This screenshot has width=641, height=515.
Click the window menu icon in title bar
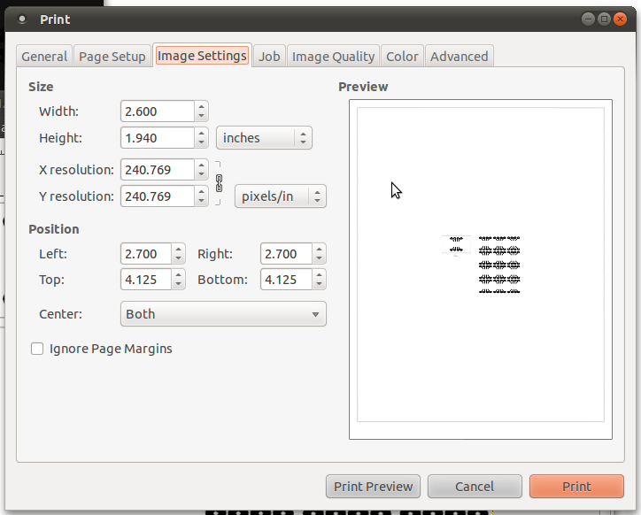[22, 19]
